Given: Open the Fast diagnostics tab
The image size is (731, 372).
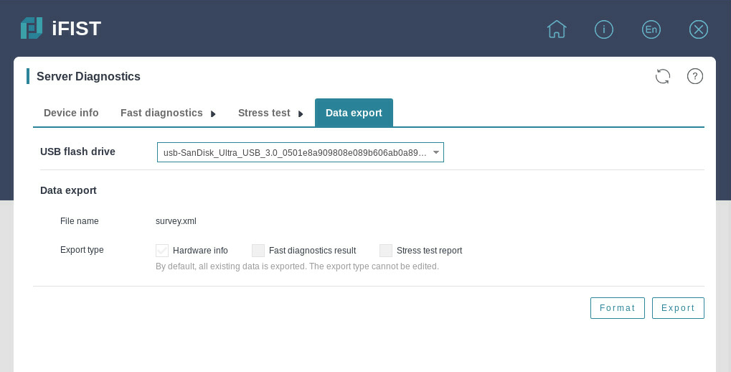Looking at the screenshot, I should tap(161, 113).
